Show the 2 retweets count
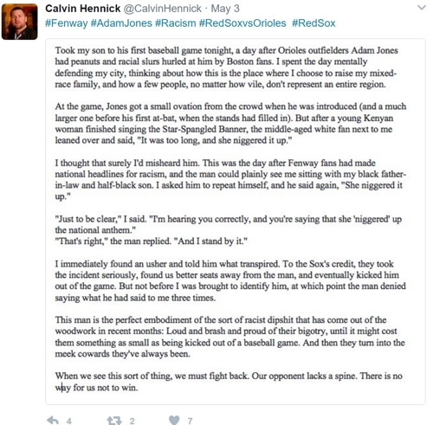The image size is (433, 425). (x=132, y=421)
